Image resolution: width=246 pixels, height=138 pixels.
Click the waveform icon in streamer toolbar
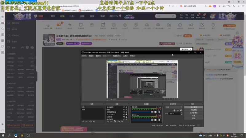pyautogui.click(x=70, y=25)
